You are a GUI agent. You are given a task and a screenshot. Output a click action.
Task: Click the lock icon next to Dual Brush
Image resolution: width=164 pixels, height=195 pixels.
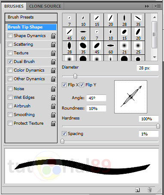click(x=53, y=62)
